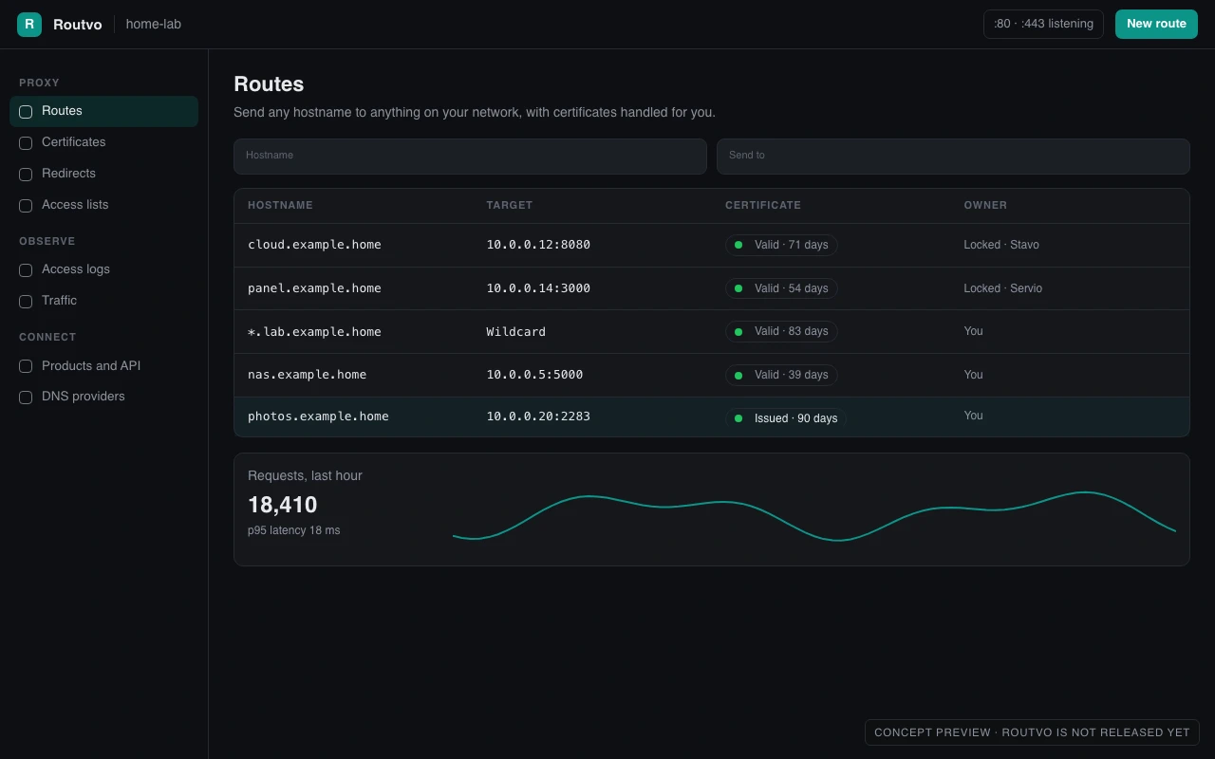
Task: Click the p95 latency 18 ms text
Action: click(x=293, y=530)
